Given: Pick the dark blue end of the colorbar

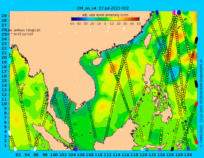Looking at the screenshot, I should pos(72,19).
